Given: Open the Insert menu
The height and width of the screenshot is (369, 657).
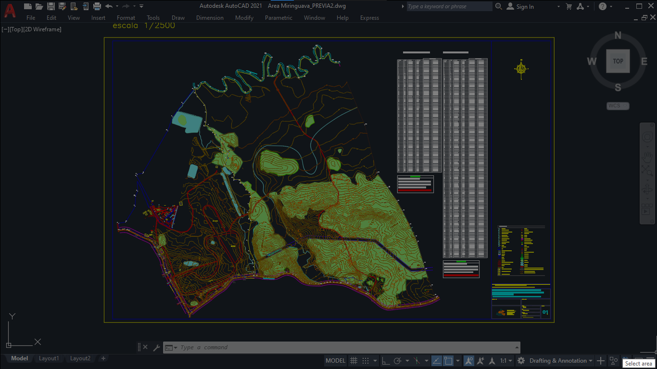Looking at the screenshot, I should click(98, 18).
